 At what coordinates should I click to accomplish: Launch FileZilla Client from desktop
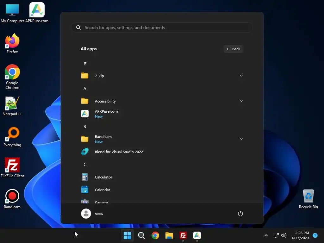click(x=12, y=168)
